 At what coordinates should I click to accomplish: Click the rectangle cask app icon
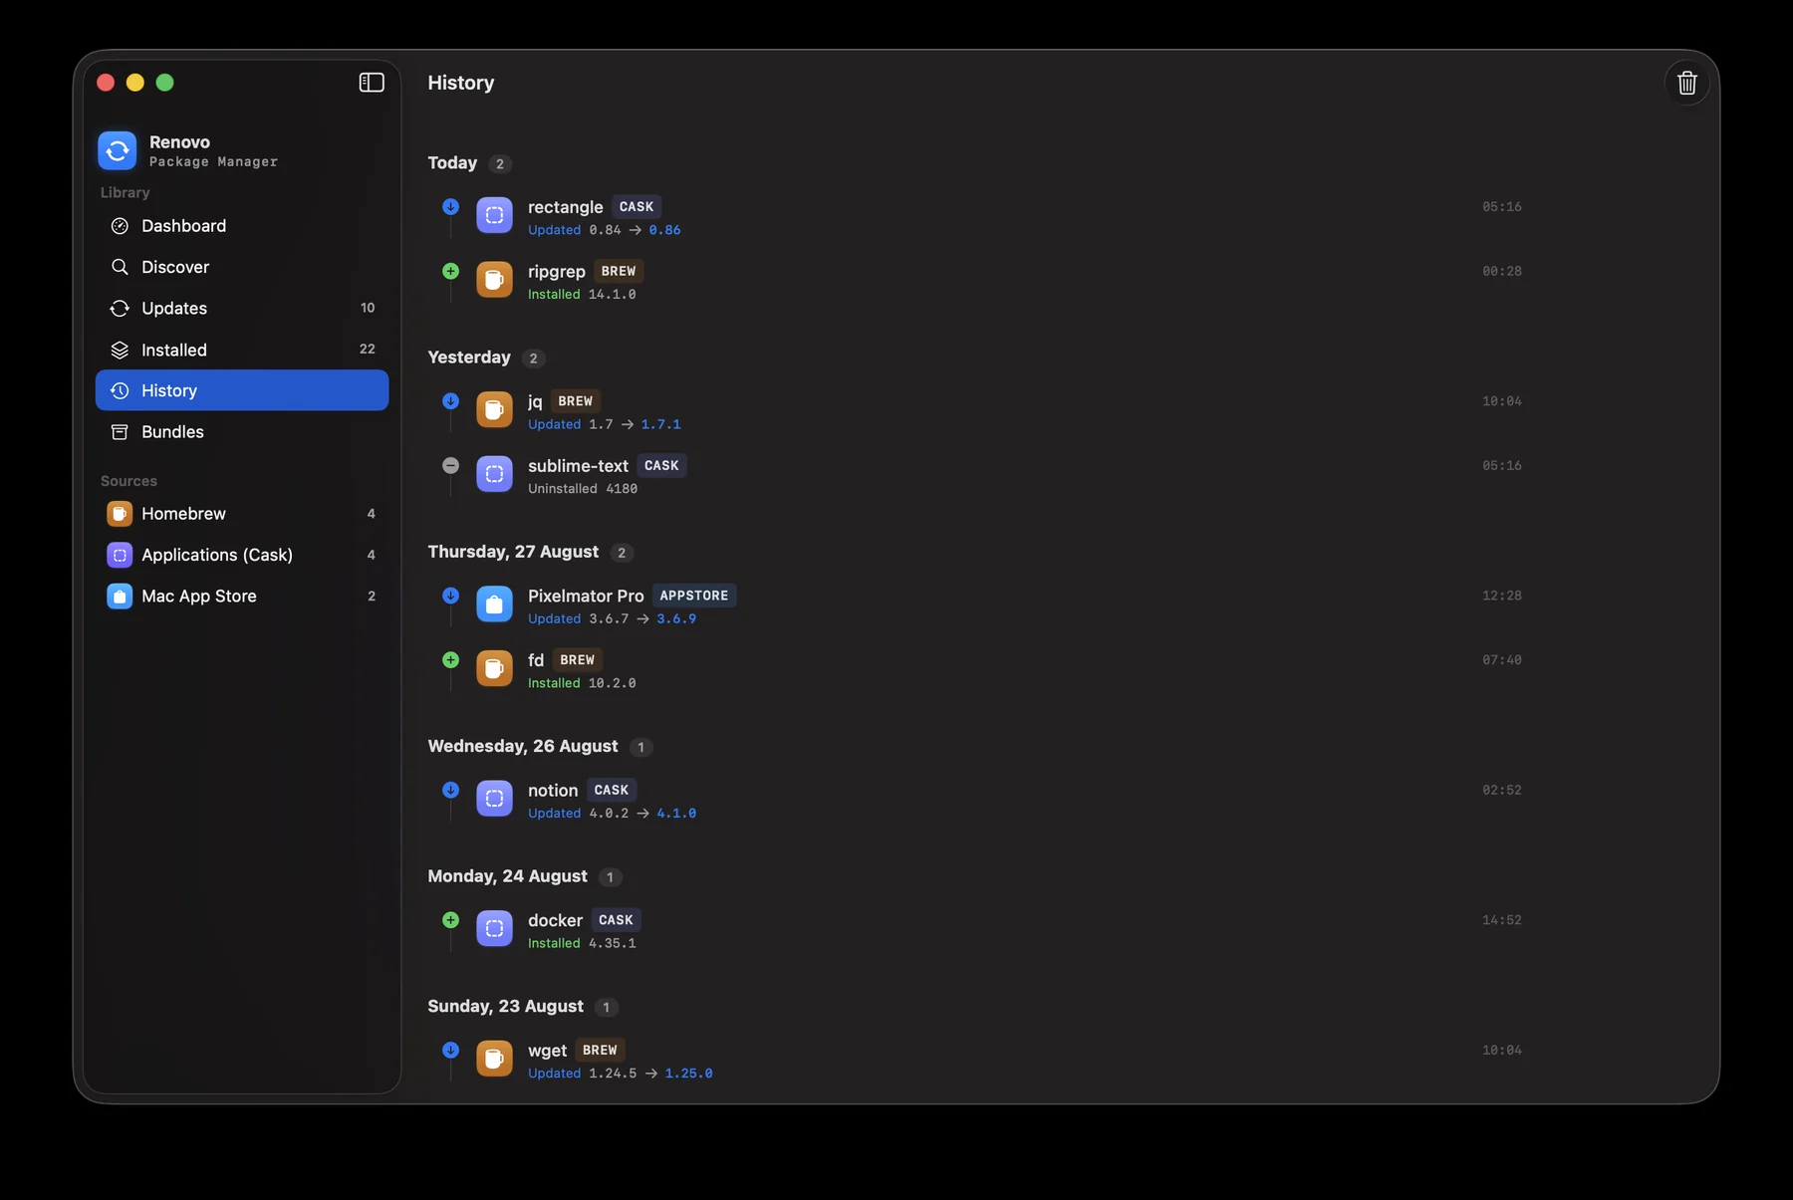click(x=494, y=215)
